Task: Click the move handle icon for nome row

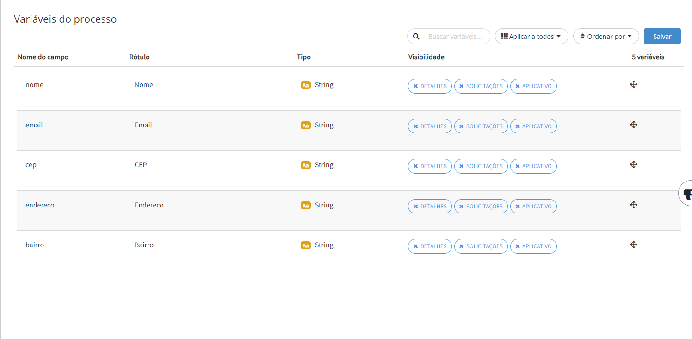Action: (634, 84)
